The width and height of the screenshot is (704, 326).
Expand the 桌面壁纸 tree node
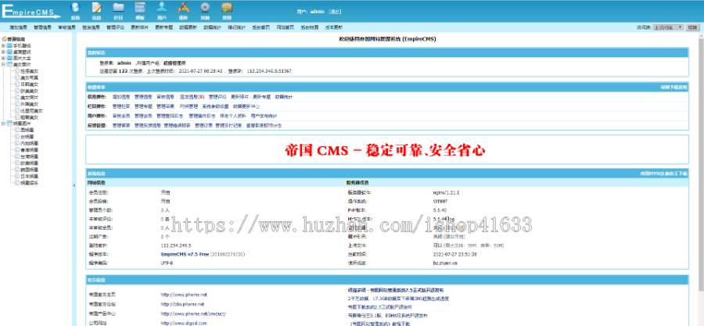pyautogui.click(x=4, y=52)
